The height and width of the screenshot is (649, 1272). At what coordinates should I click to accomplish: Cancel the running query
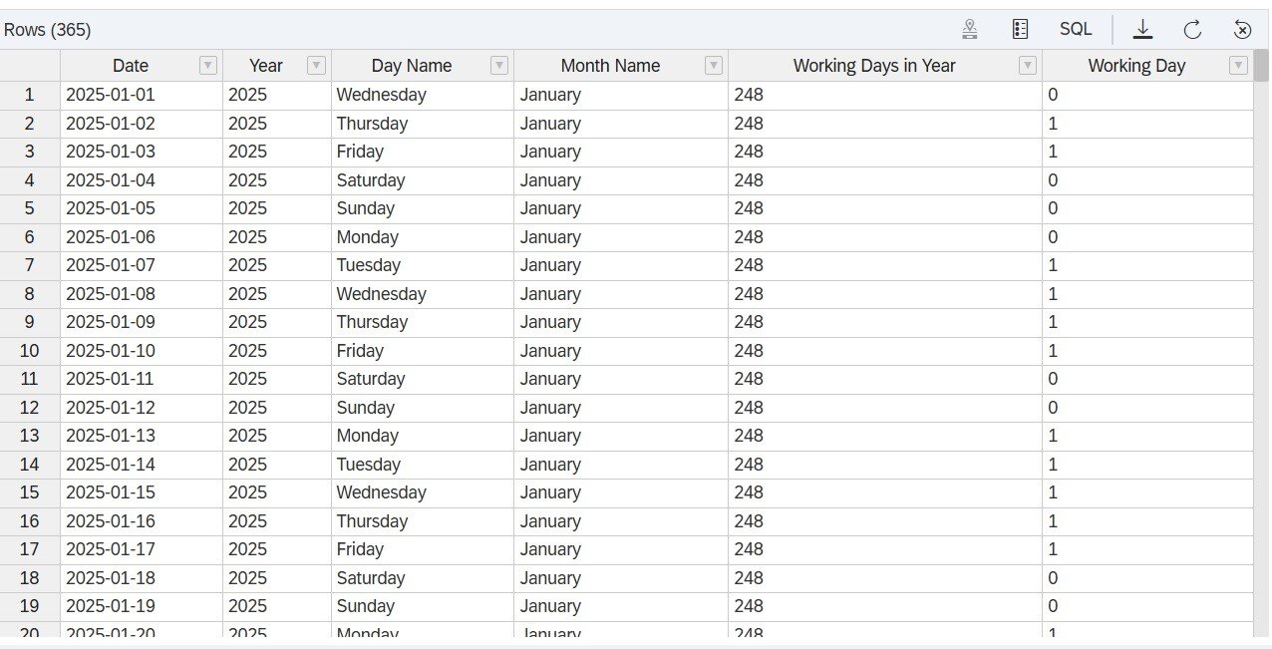click(x=1241, y=29)
